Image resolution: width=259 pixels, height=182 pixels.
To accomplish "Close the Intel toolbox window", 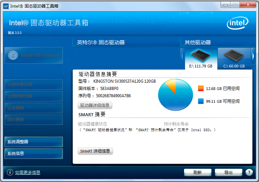I will 248,5.
